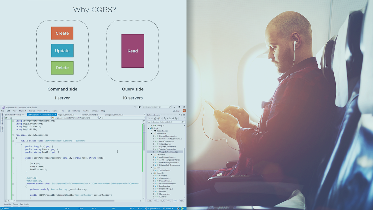Click the Quick Launch search magnifier

[170, 107]
